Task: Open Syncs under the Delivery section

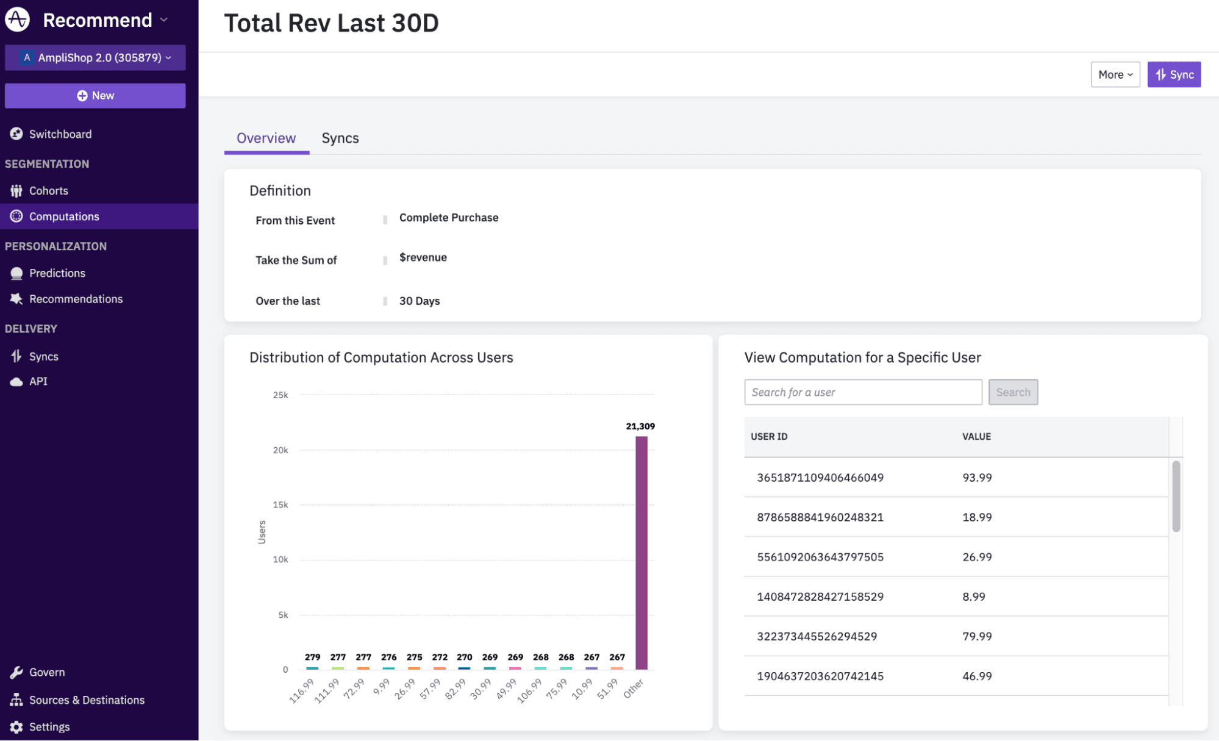Action: point(44,356)
